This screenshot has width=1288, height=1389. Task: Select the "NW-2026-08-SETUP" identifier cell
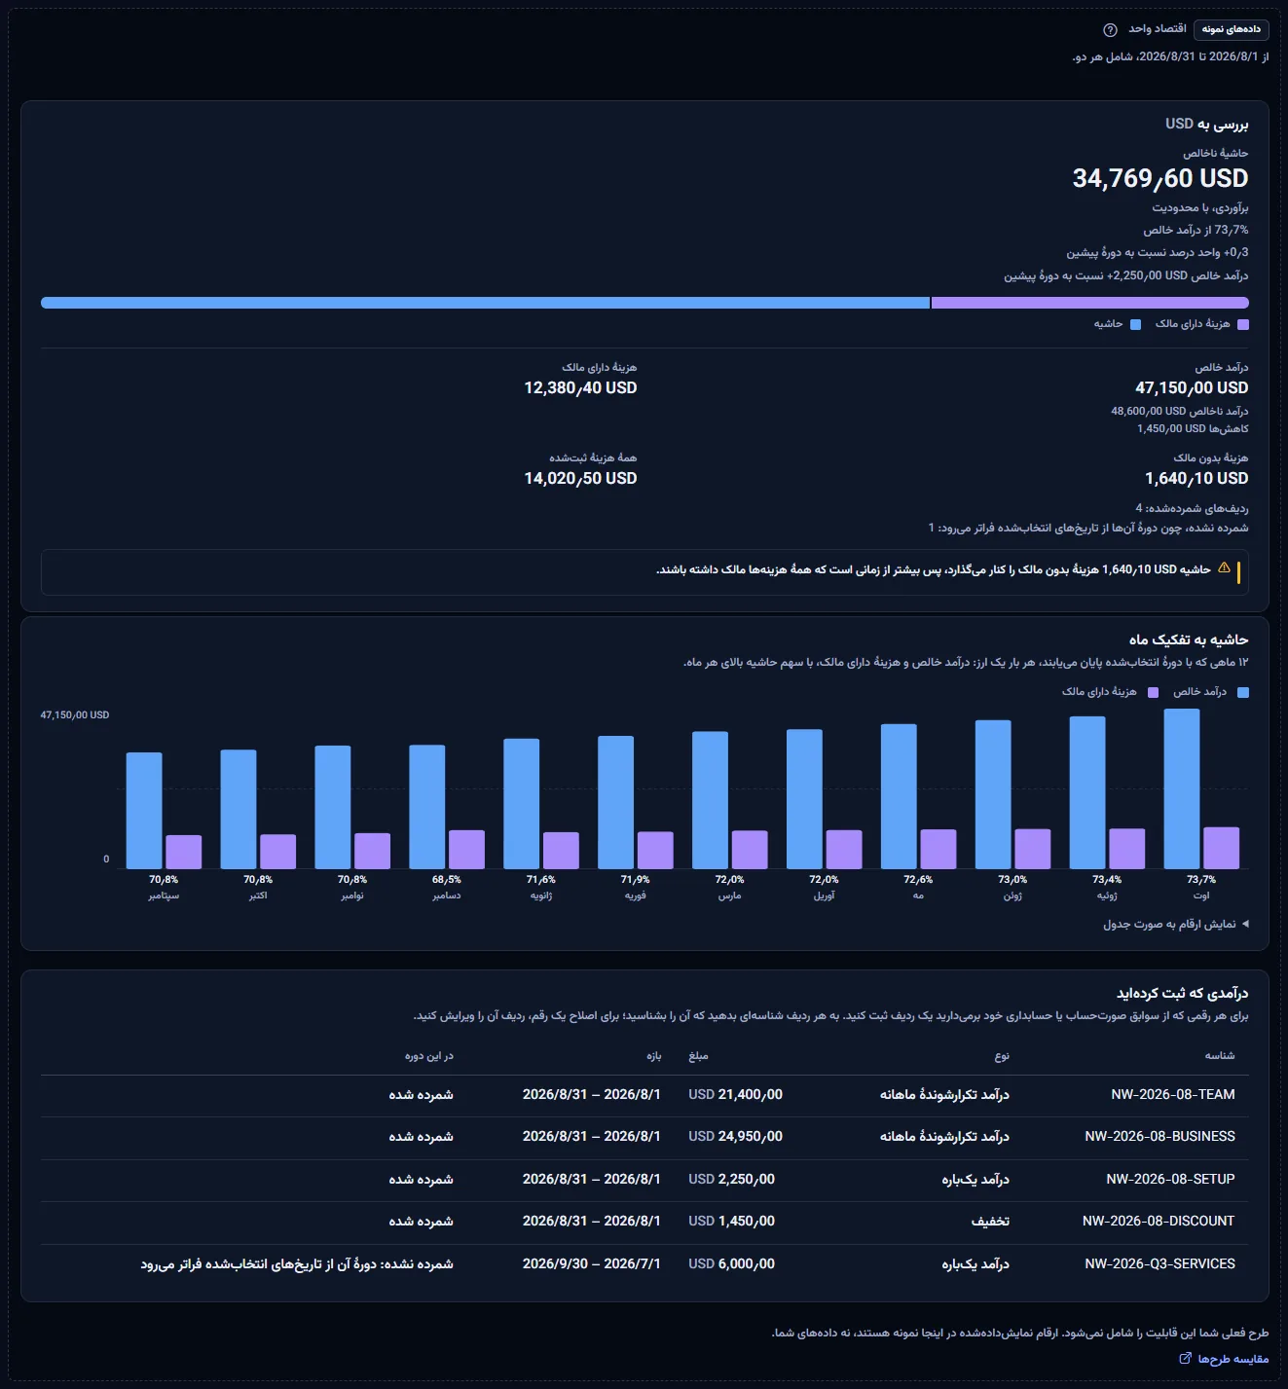(1170, 1180)
